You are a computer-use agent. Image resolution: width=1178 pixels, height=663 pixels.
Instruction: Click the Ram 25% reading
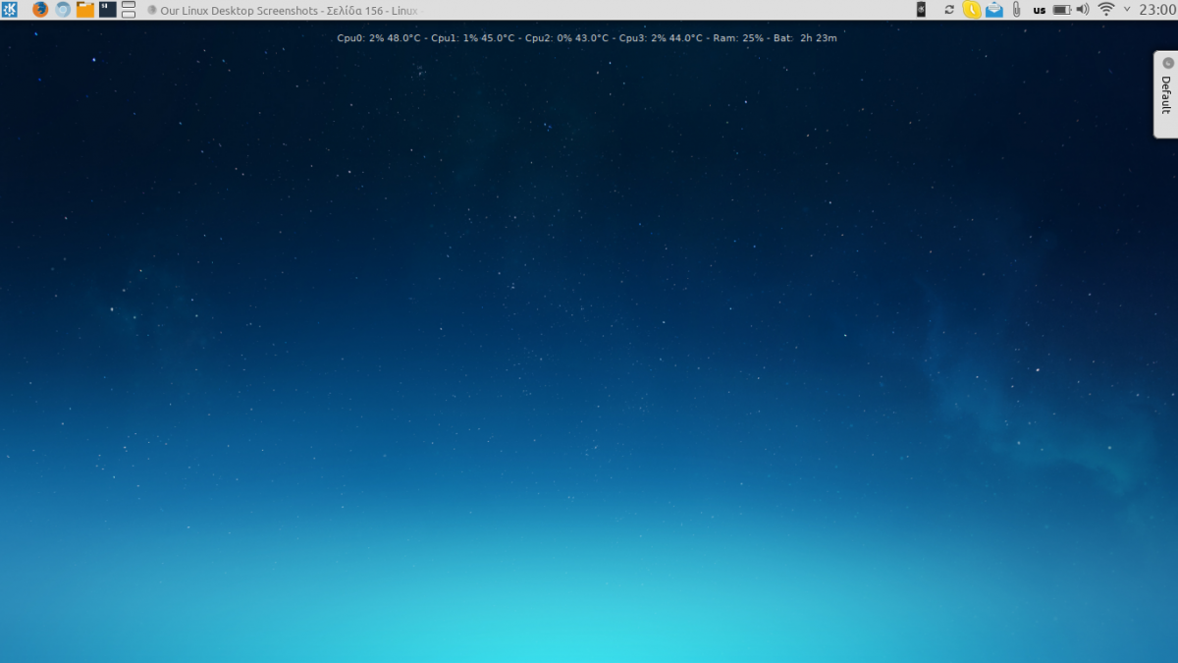738,38
